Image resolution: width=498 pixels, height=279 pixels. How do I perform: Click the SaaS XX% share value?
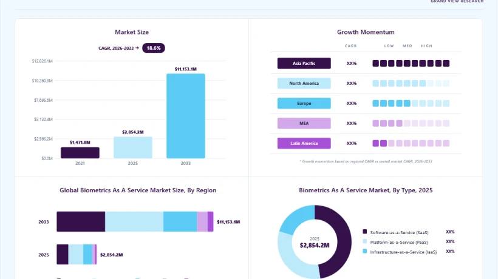450,232
